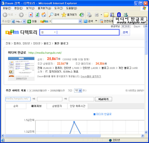
Task: Click the Internet zone globe status icon
Action: coord(110,140)
